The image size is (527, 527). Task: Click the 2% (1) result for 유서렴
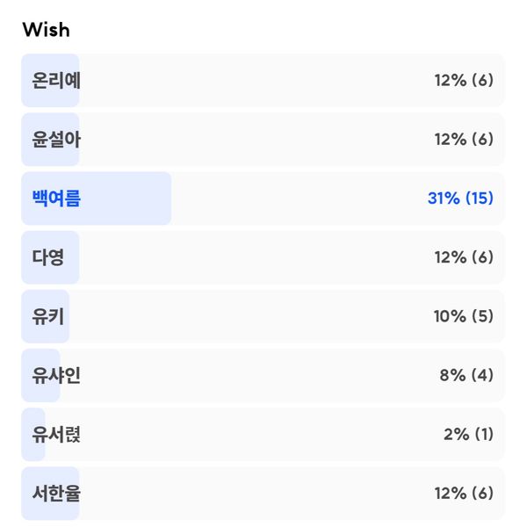click(468, 434)
